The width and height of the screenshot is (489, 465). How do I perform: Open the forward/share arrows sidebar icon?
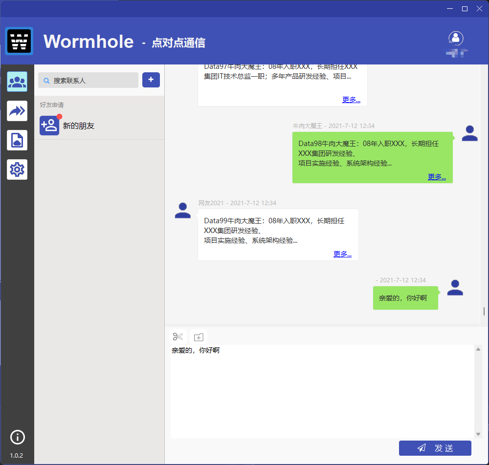(x=17, y=111)
